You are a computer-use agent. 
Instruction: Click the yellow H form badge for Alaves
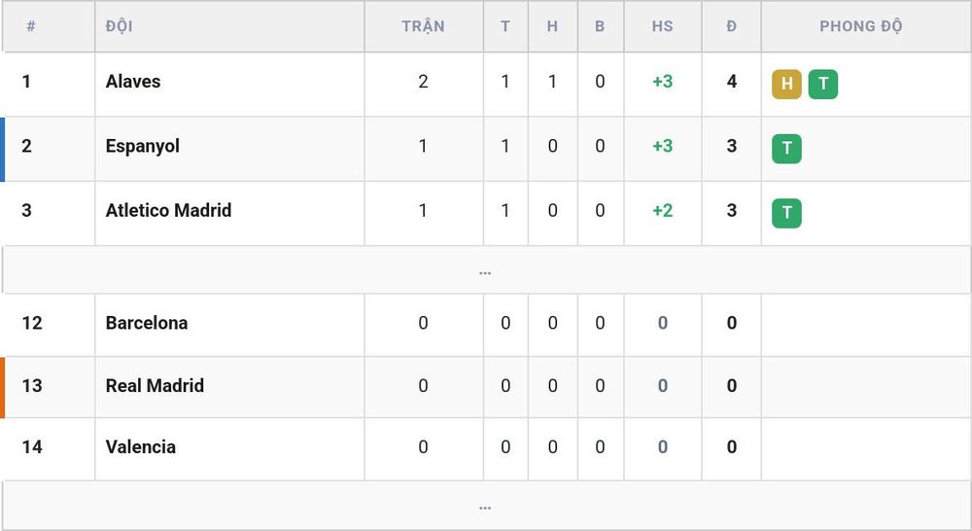(786, 84)
